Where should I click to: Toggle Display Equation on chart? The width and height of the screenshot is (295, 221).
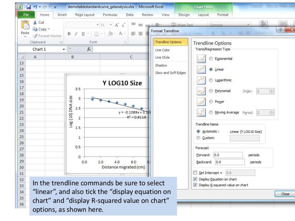point(195,179)
